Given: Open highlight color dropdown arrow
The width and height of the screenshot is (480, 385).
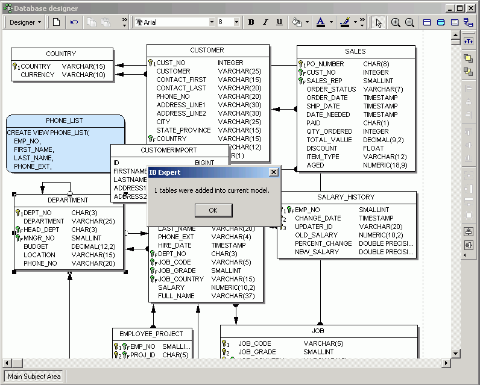Looking at the screenshot, I should 355,22.
